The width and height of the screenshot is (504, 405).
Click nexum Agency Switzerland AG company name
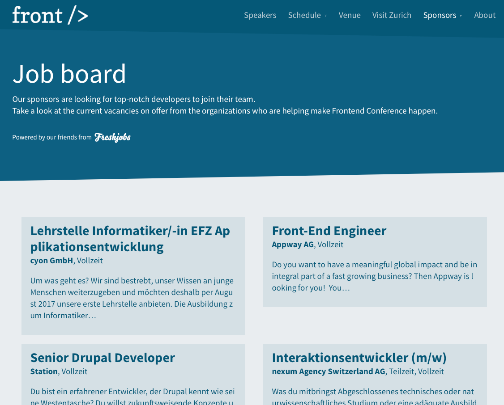pos(328,371)
